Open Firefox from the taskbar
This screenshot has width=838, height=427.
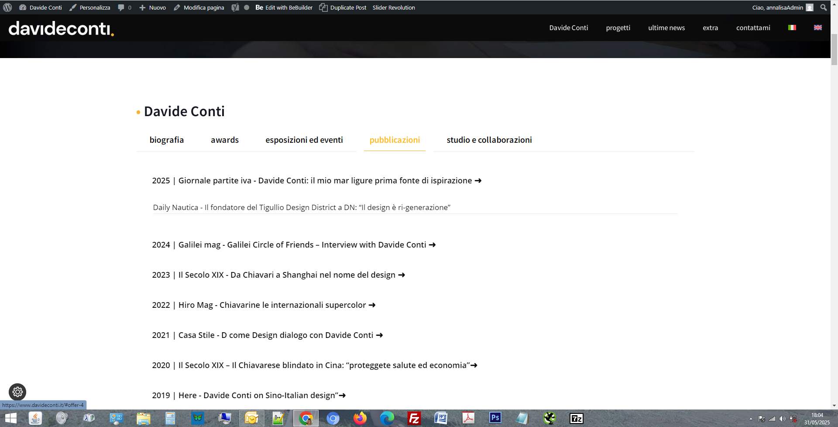coord(360,418)
